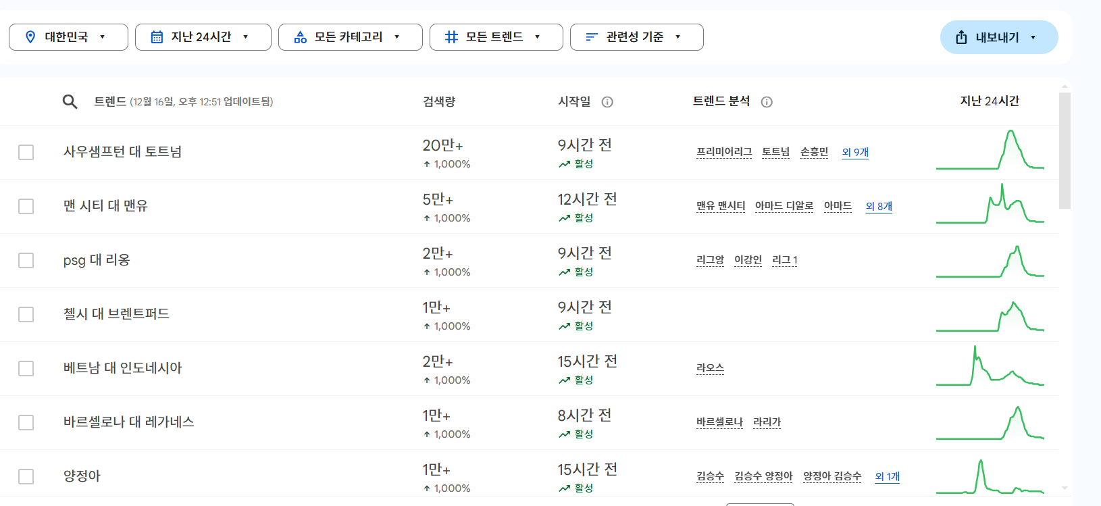Open the 바르셀로나 대 레가네스 trend title

pos(129,422)
